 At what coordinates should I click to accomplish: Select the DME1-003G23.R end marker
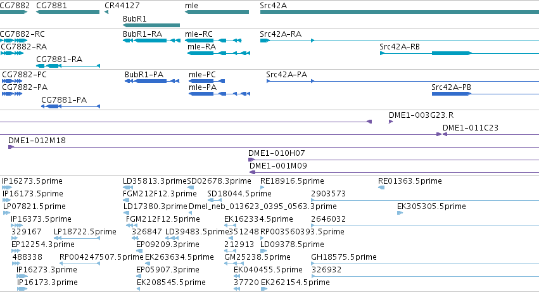(391, 122)
